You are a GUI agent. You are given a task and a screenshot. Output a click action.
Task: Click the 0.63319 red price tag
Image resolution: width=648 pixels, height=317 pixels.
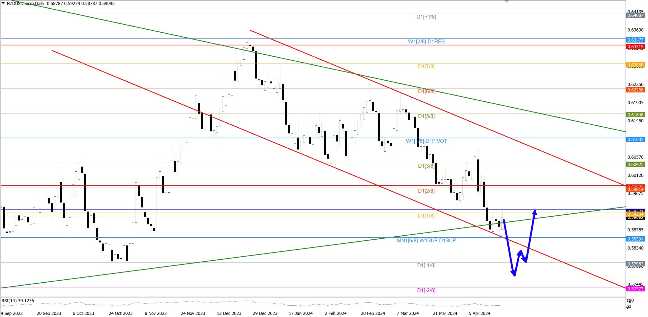(635, 47)
